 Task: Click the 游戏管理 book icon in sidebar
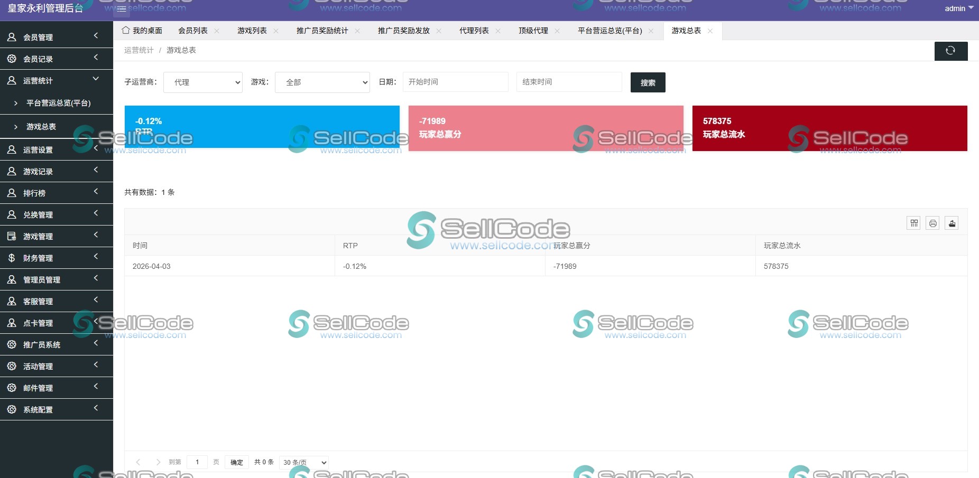[11, 236]
